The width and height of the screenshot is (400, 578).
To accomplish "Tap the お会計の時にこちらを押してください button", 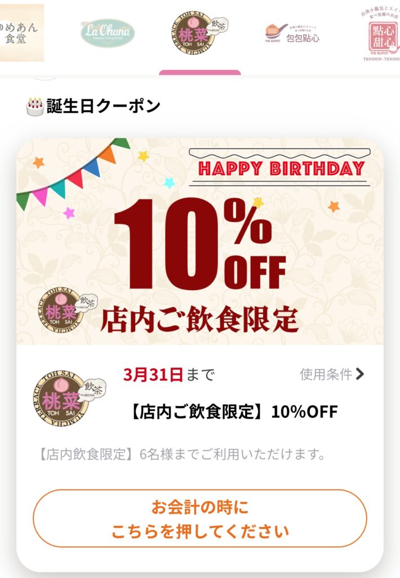I will tap(200, 519).
